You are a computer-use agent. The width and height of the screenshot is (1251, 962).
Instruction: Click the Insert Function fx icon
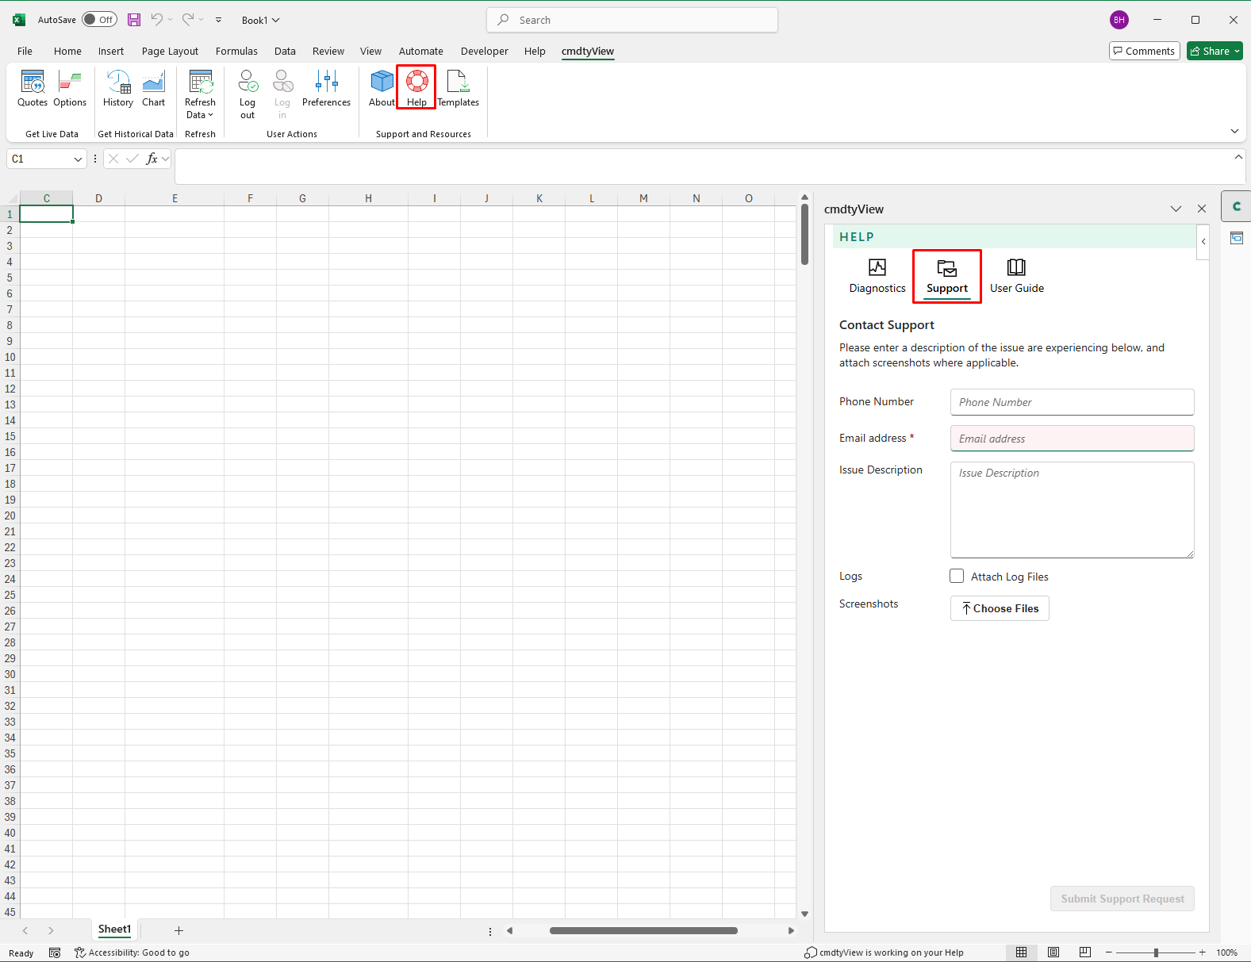pos(152,159)
